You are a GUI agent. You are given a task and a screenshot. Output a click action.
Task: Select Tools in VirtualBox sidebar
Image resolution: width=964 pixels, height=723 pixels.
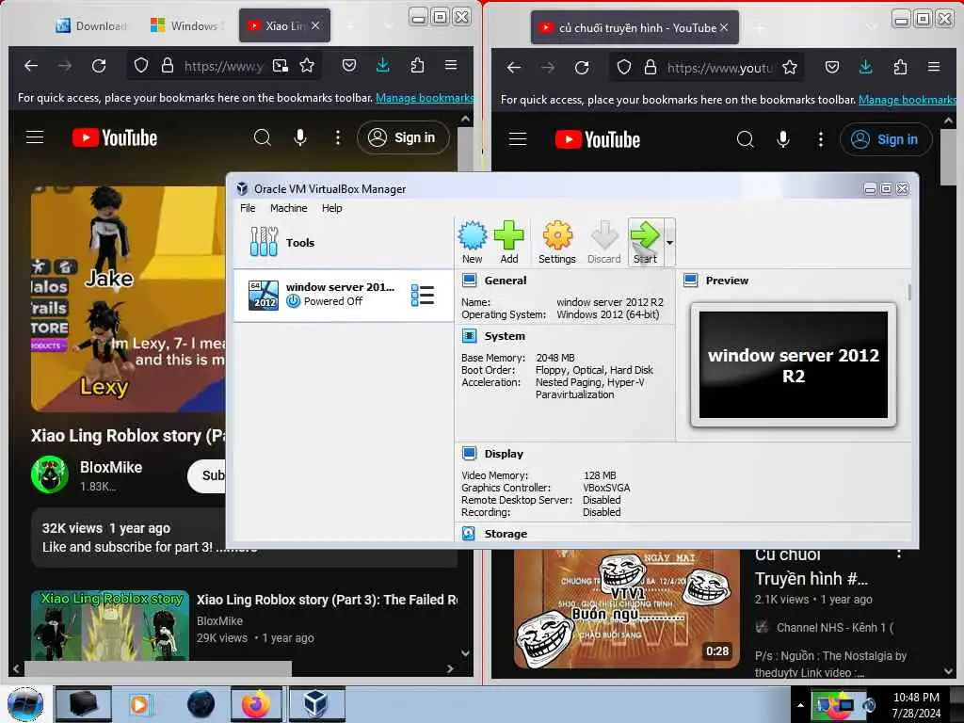tap(300, 242)
